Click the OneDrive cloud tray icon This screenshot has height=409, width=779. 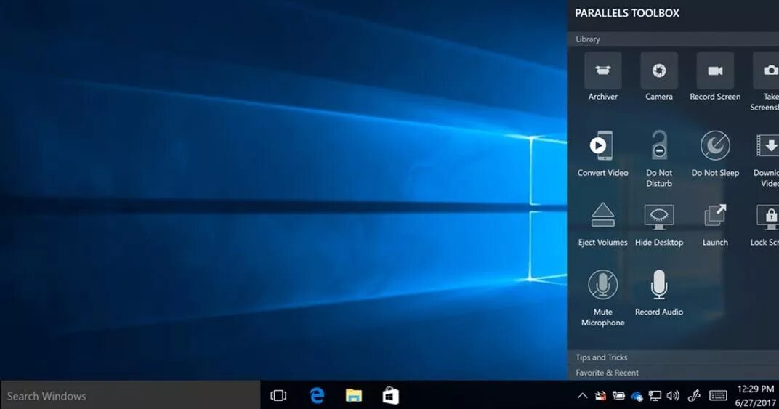637,396
